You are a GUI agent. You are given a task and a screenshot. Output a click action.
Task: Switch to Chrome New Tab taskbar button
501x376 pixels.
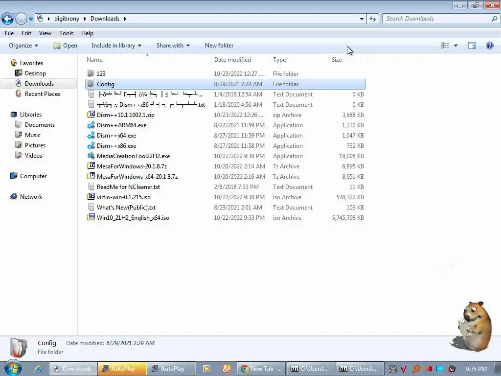[x=261, y=369]
